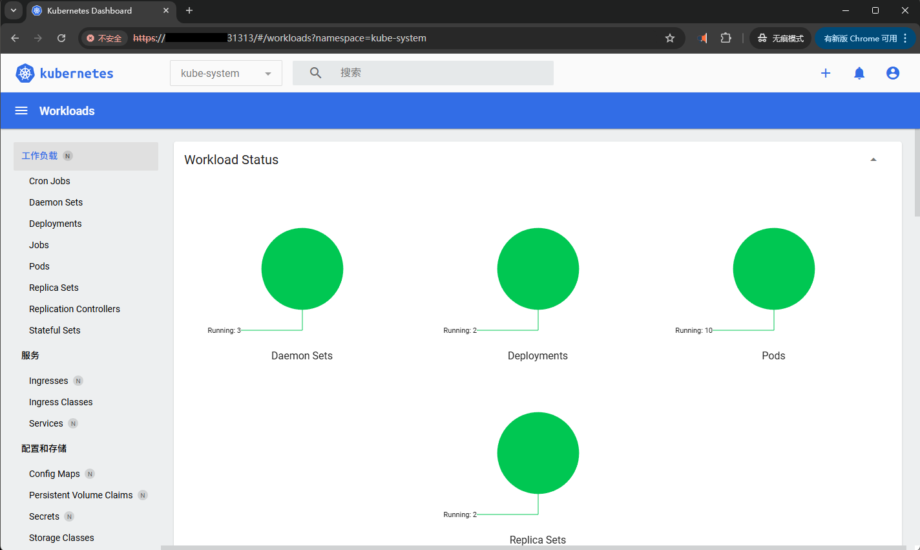Open Chrome extensions puzzle icon
Screen dimensions: 920x550
pos(726,38)
